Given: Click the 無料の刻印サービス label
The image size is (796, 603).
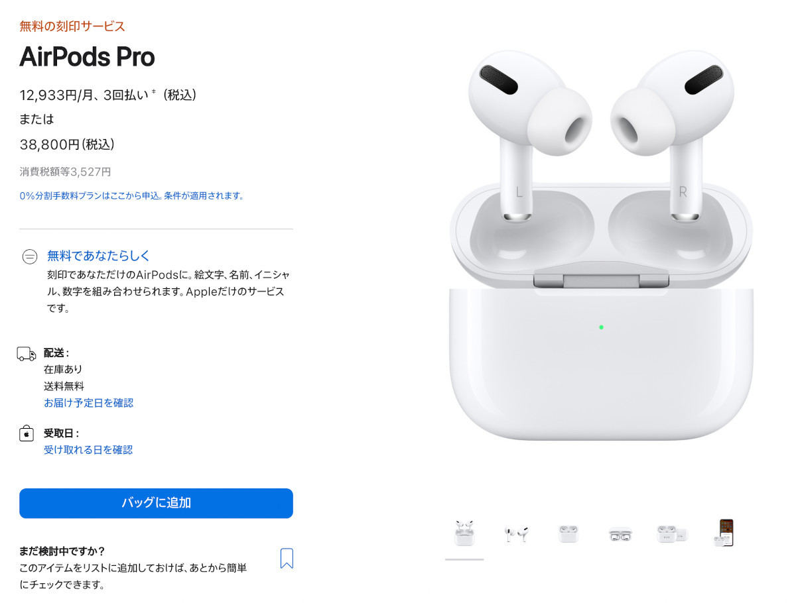Looking at the screenshot, I should pos(72,27).
